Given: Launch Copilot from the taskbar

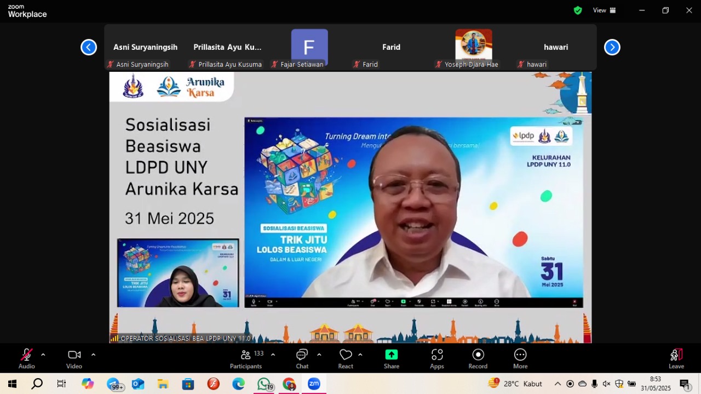Looking at the screenshot, I should coord(88,384).
